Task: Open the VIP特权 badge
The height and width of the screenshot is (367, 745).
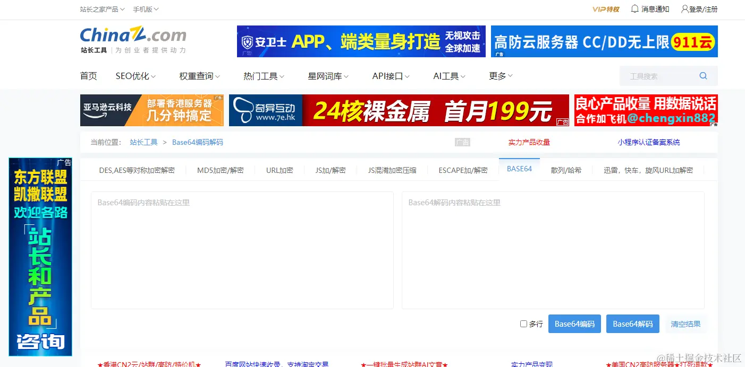Action: pyautogui.click(x=606, y=9)
